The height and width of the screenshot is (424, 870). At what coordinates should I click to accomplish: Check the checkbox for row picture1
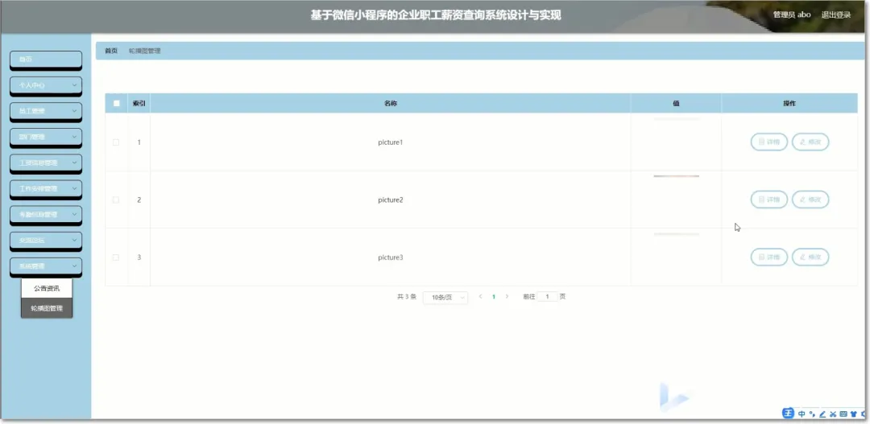pyautogui.click(x=116, y=142)
